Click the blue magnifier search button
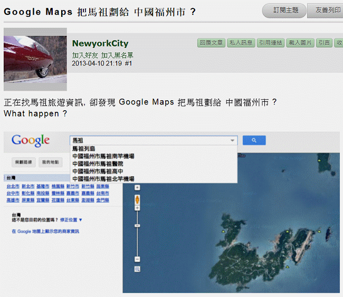This screenshot has height=297, width=343. pos(254,140)
